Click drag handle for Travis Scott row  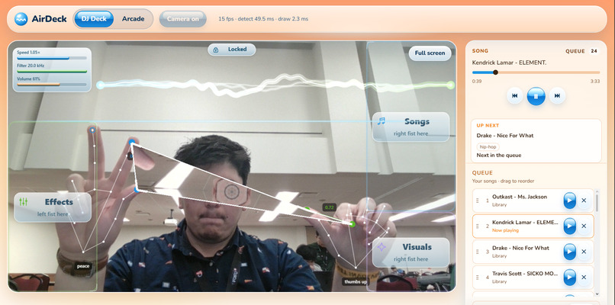[x=478, y=277]
